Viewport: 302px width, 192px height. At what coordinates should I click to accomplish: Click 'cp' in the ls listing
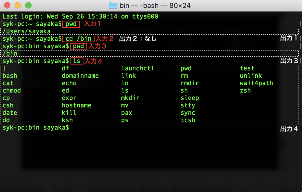point(6,98)
